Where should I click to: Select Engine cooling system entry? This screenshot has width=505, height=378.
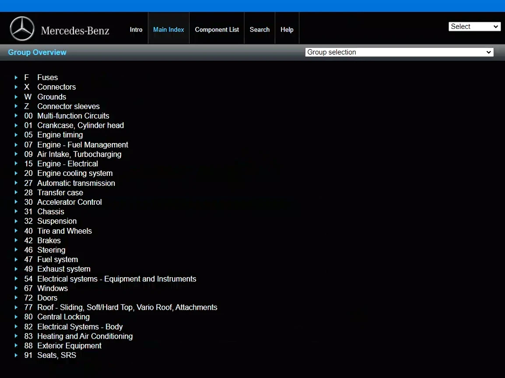tap(75, 173)
